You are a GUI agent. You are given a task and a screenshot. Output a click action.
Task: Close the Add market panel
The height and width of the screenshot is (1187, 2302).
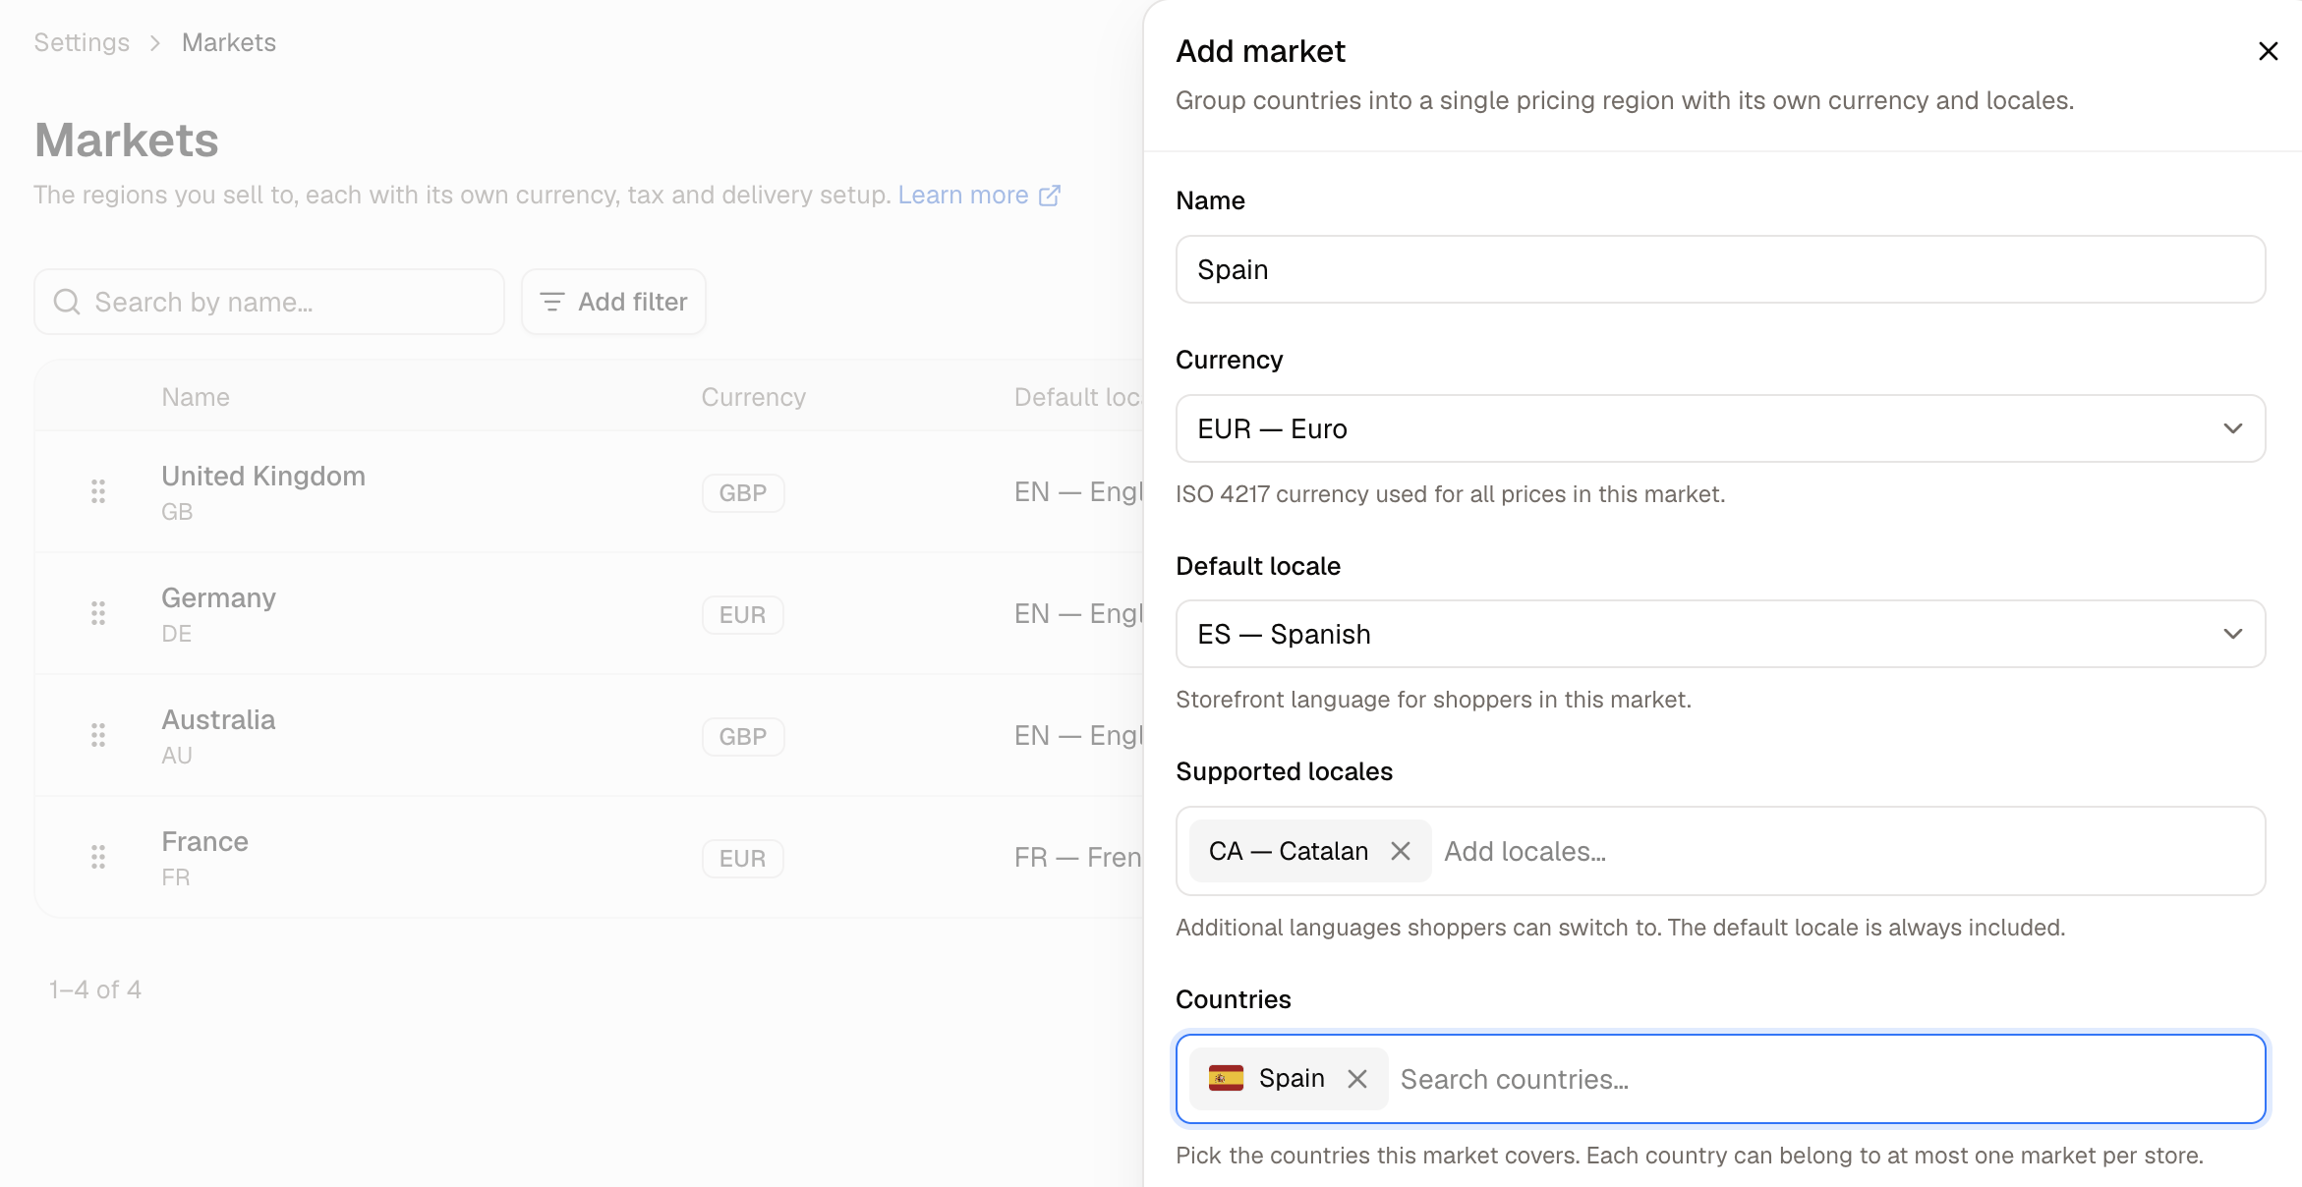coord(2268,51)
